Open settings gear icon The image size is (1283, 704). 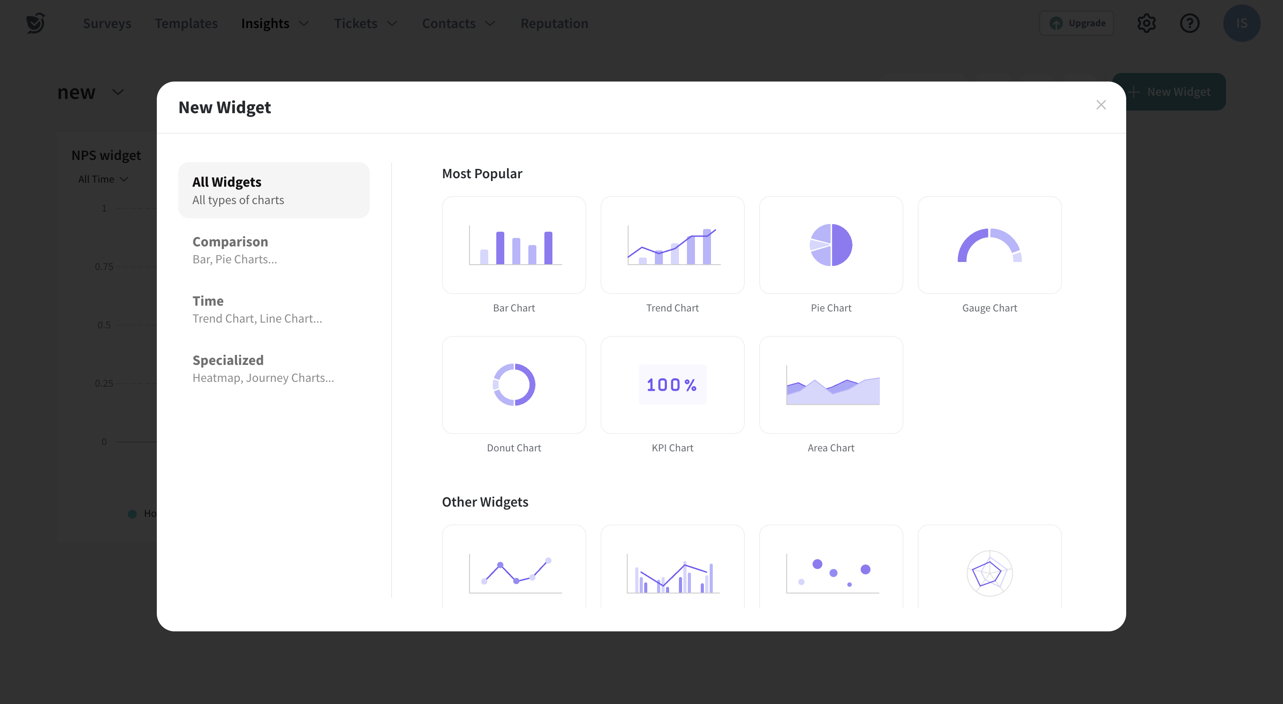[x=1146, y=24]
